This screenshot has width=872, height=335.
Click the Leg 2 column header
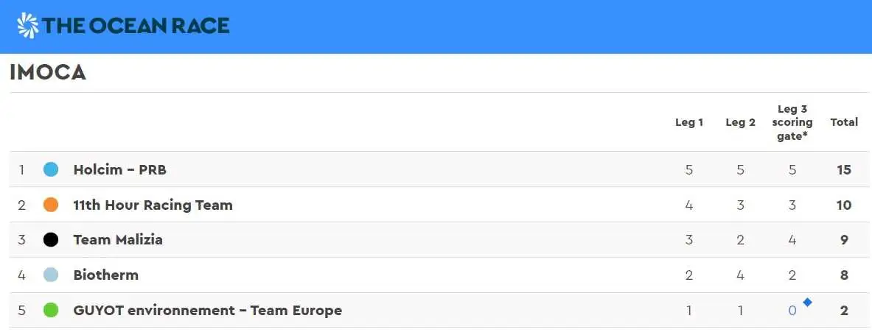pyautogui.click(x=740, y=123)
